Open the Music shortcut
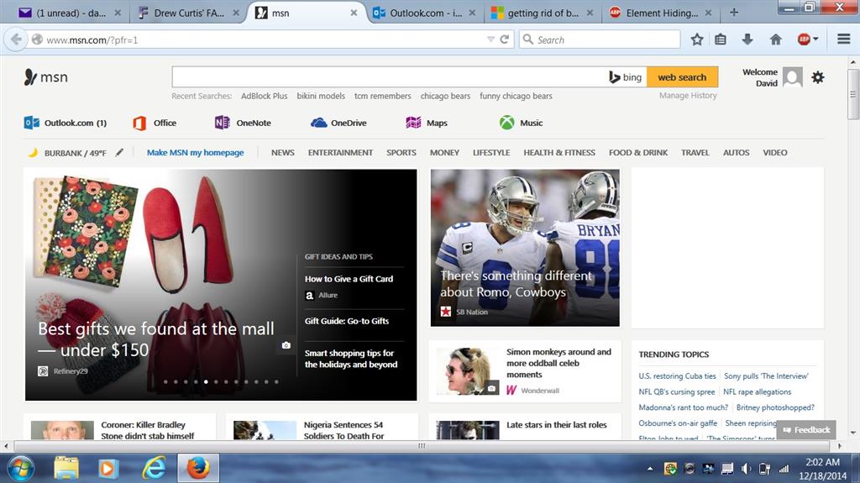Image resolution: width=860 pixels, height=483 pixels. [x=521, y=123]
